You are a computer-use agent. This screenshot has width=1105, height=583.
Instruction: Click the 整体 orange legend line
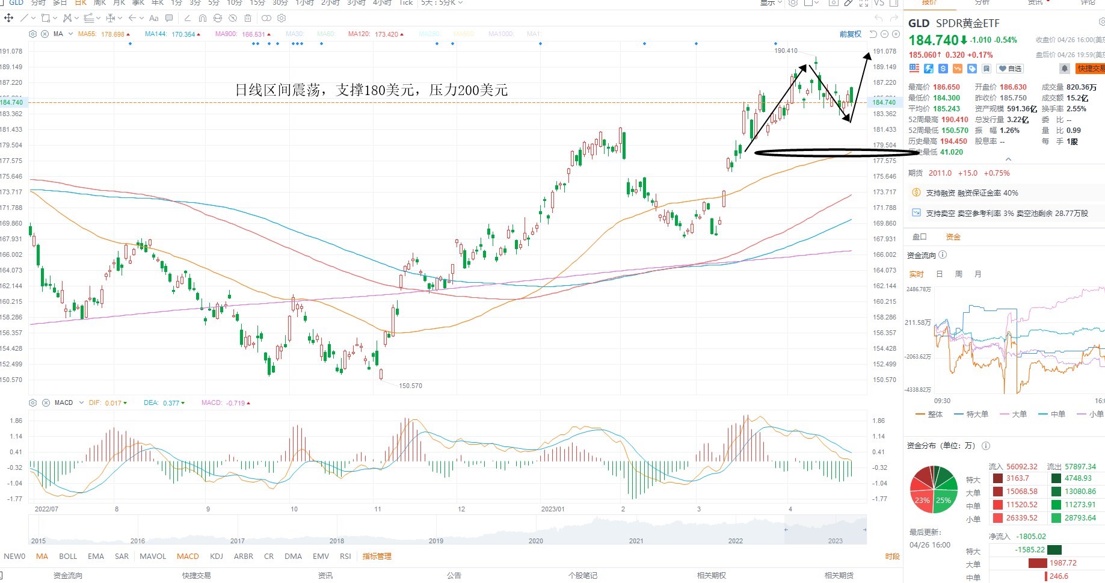[x=929, y=415]
